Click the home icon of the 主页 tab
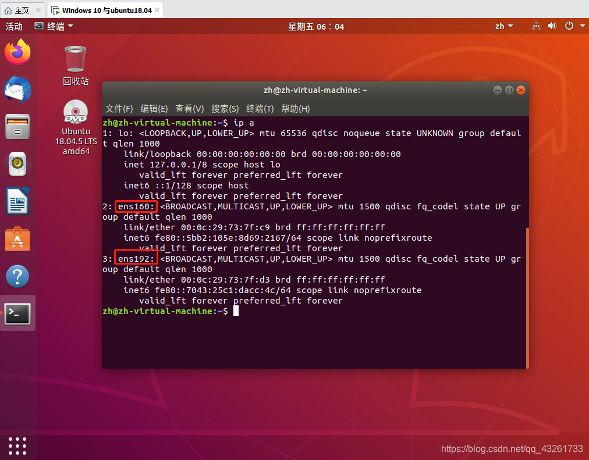 tap(8, 10)
